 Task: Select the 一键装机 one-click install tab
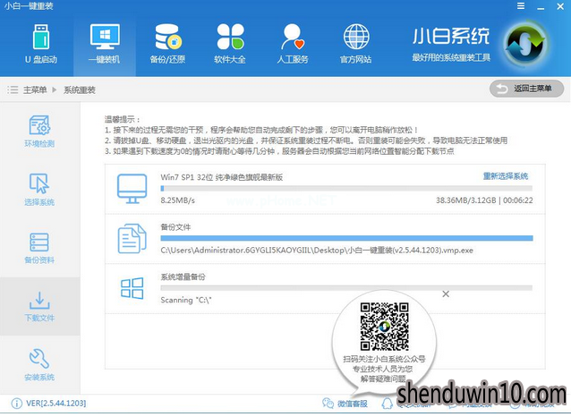[x=105, y=44]
